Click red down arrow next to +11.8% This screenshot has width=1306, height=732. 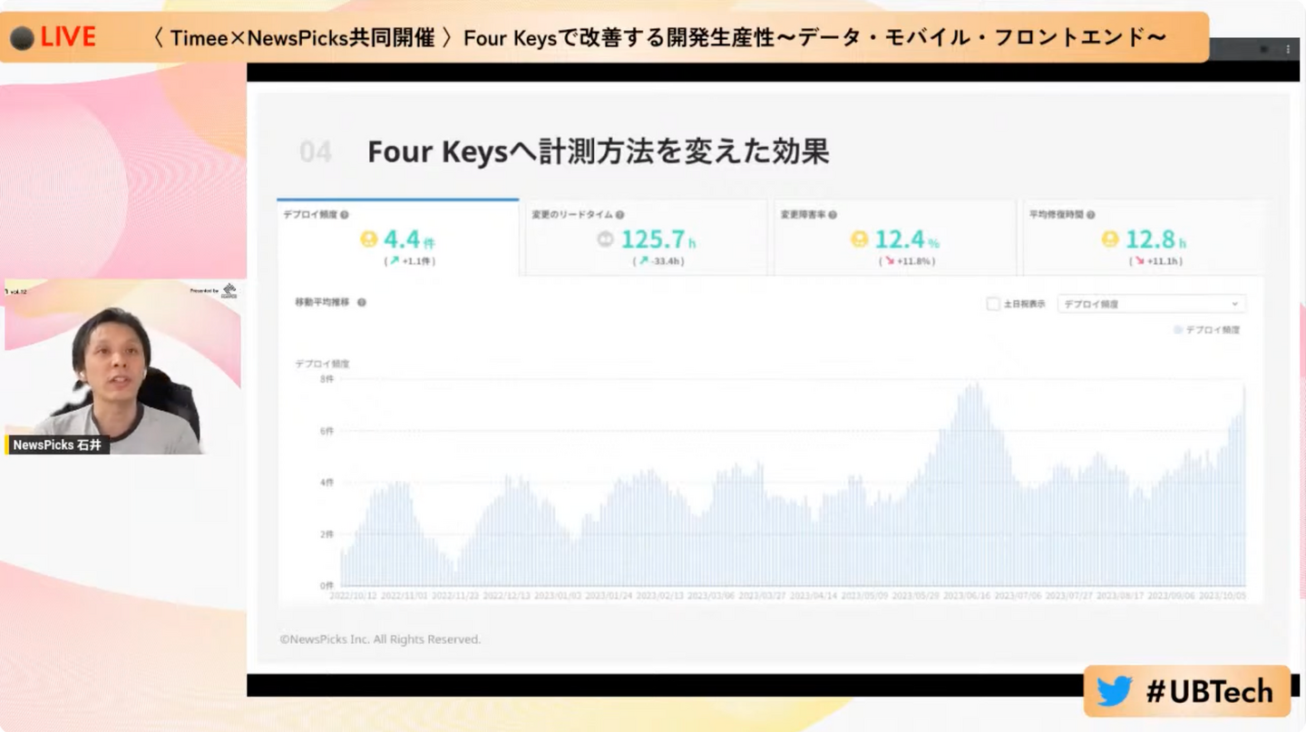tap(890, 260)
